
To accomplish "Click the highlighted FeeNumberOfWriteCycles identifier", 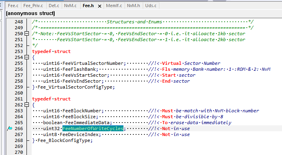I will pyautogui.click(x=93, y=129).
